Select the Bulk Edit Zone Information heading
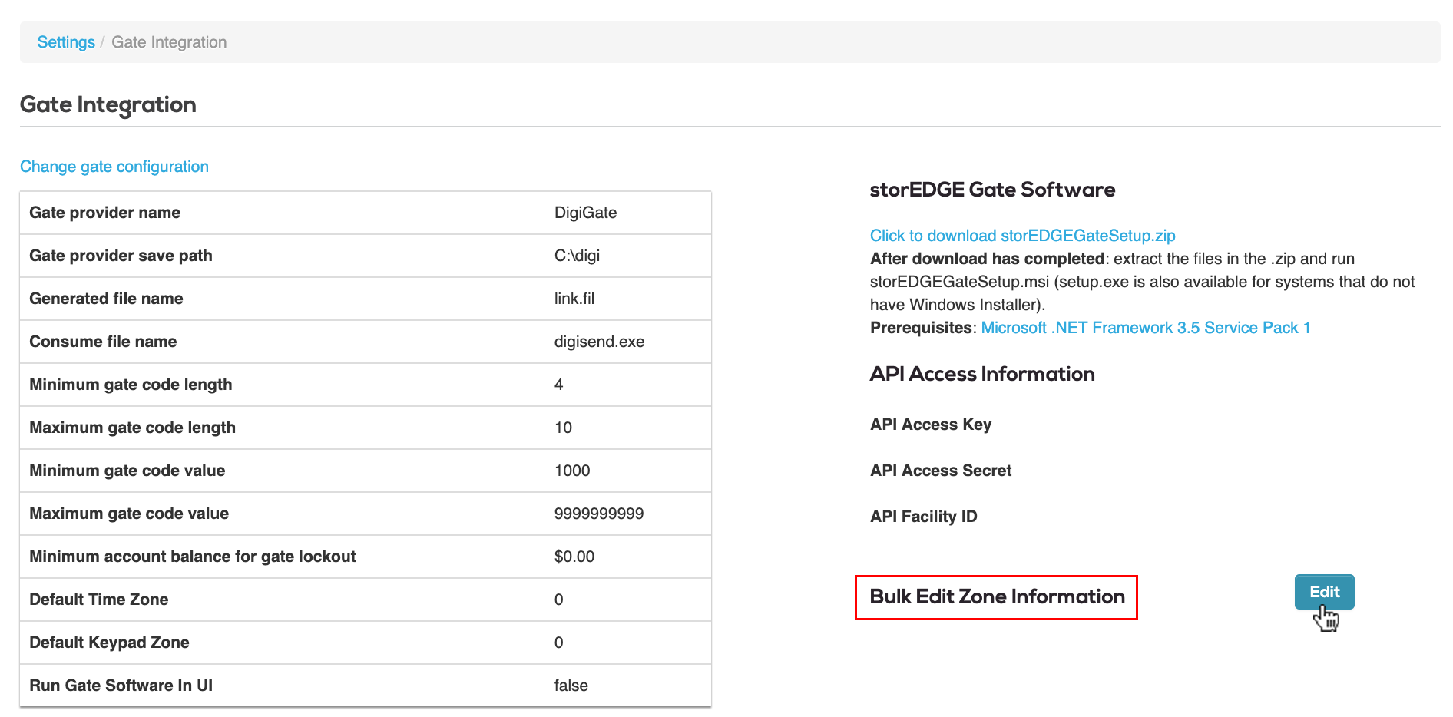1453x717 pixels. pyautogui.click(x=995, y=596)
